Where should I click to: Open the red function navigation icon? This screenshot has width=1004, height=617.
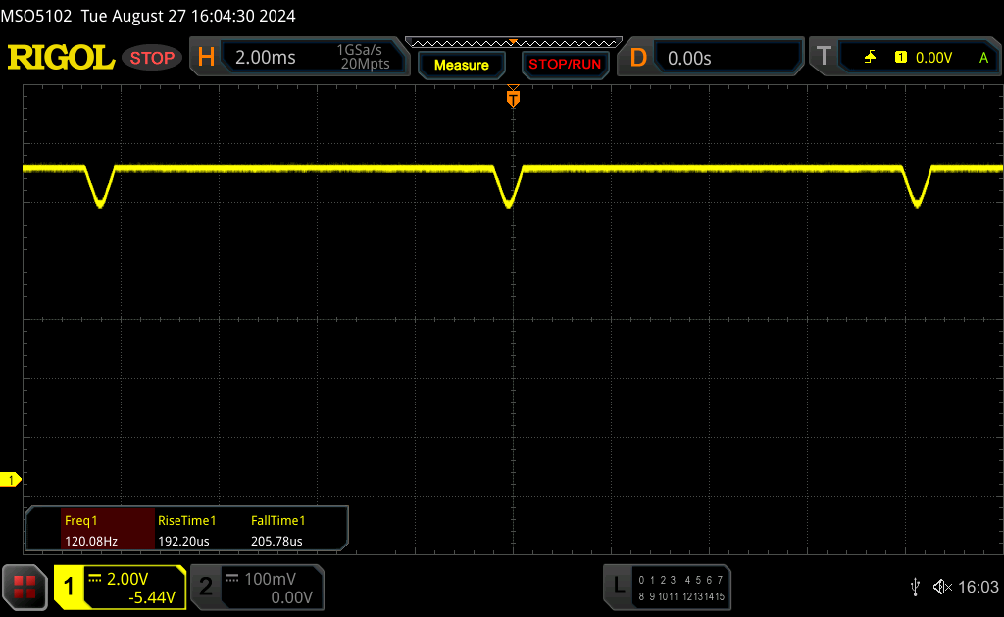click(25, 587)
